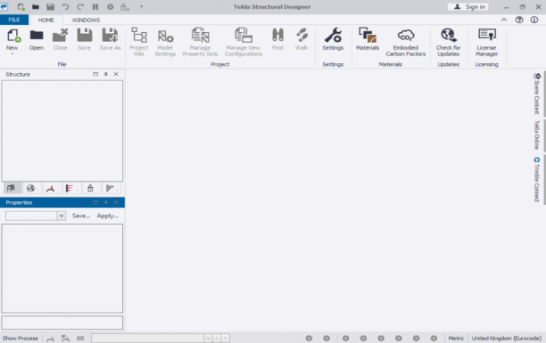The height and width of the screenshot is (343, 546).
Task: Open the Scene Content side panel
Action: [536, 94]
